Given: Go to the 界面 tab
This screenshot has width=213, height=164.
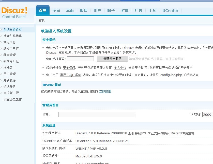Looking at the screenshot, I should 70,11.
